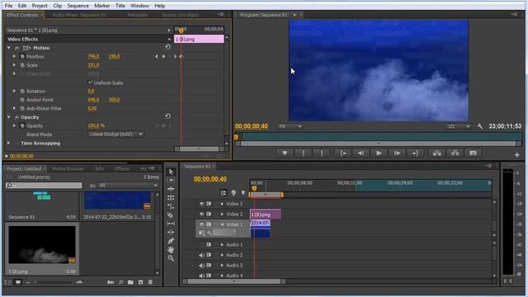The width and height of the screenshot is (528, 297).
Task: Select the Razor tool
Action: (x=171, y=214)
